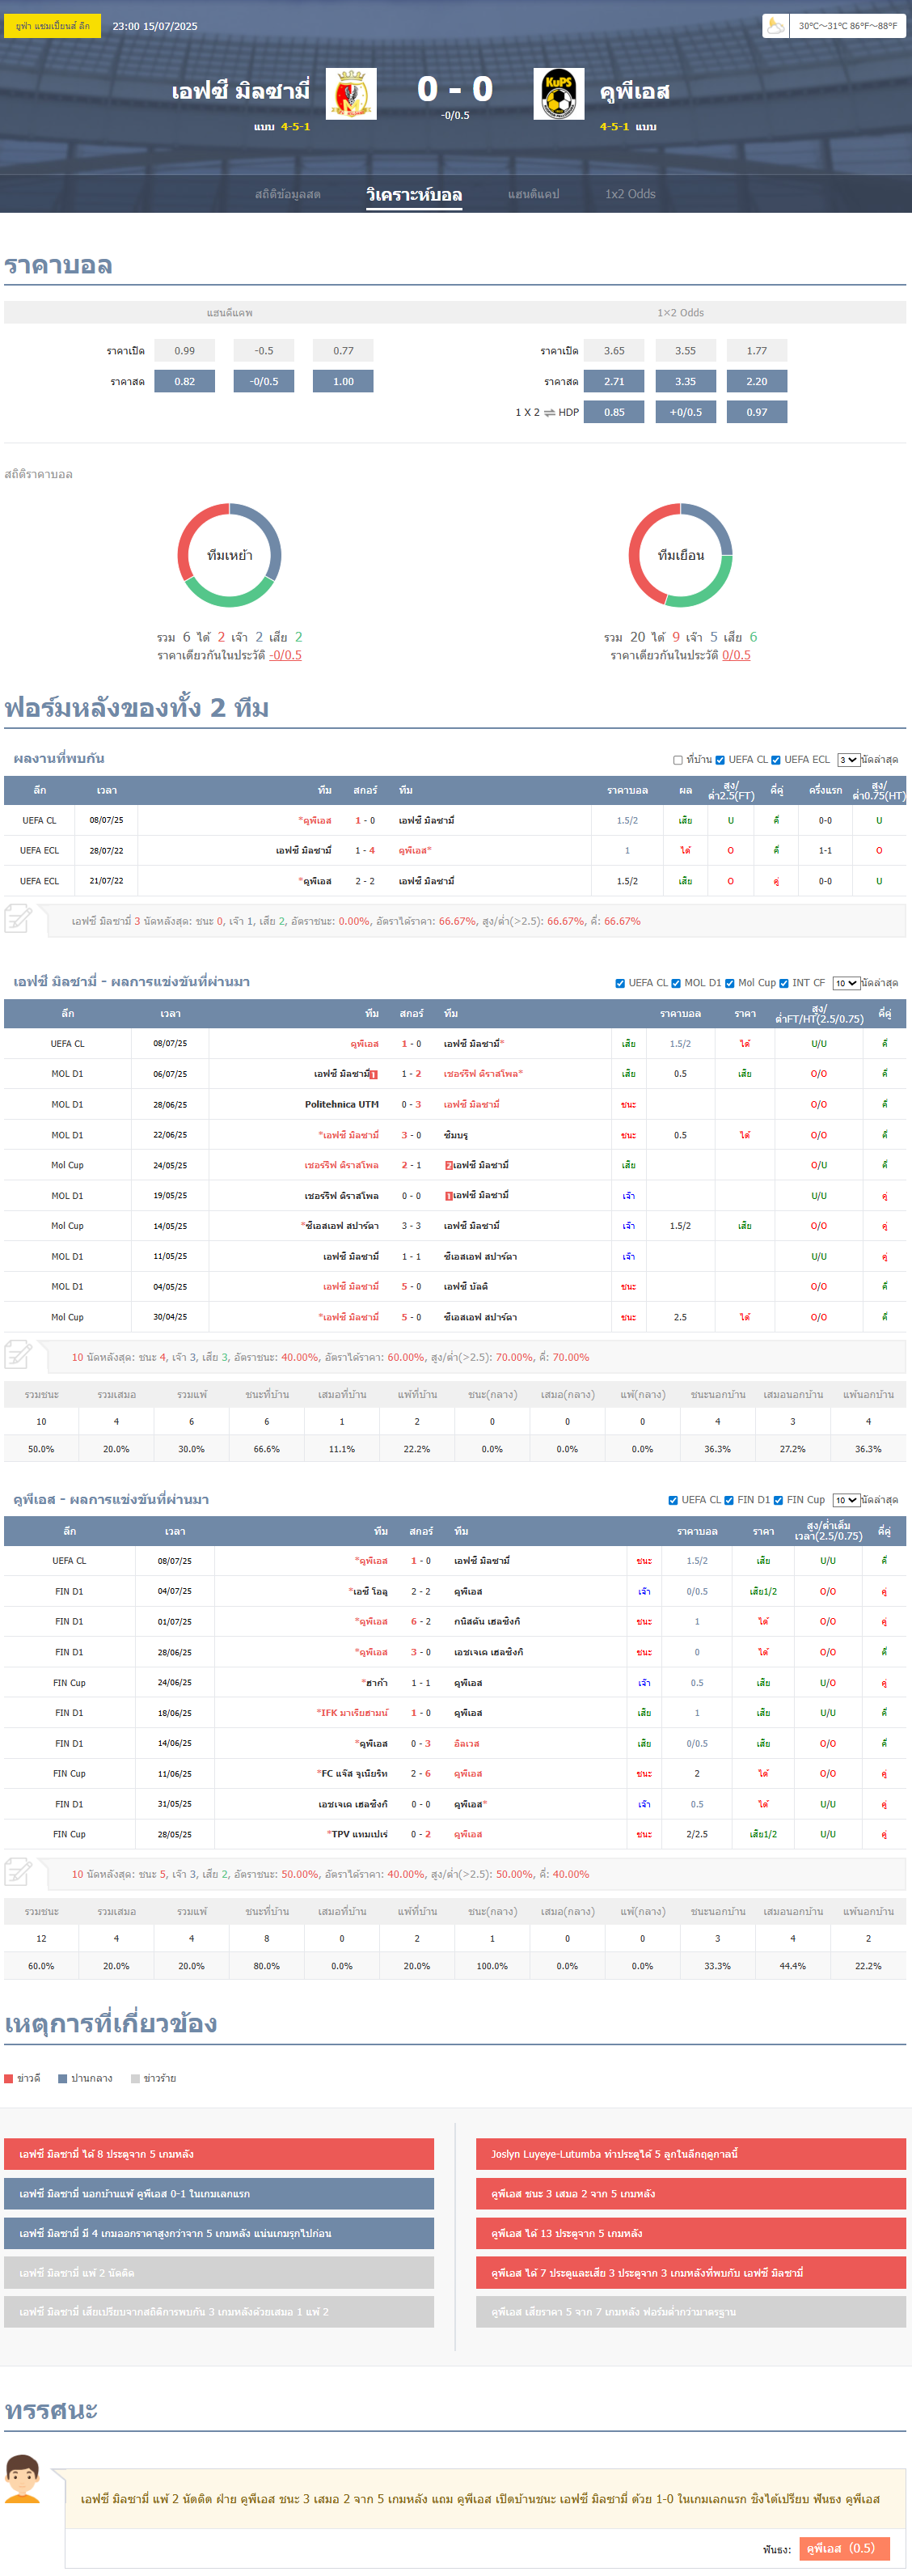This screenshot has height=2576, width=912.
Task: Click 1×2 Odds table header
Action: click(680, 313)
